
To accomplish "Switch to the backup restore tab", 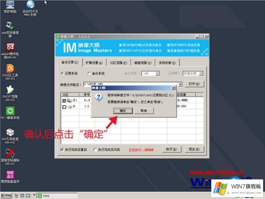I will 70,62.
